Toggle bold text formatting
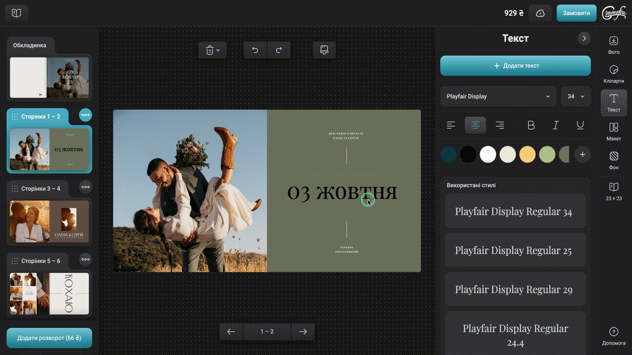Image resolution: width=632 pixels, height=355 pixels. pyautogui.click(x=531, y=125)
